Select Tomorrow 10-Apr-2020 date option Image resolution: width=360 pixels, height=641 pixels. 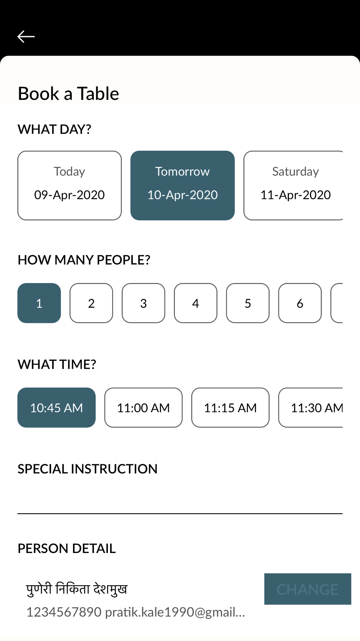coord(183,185)
